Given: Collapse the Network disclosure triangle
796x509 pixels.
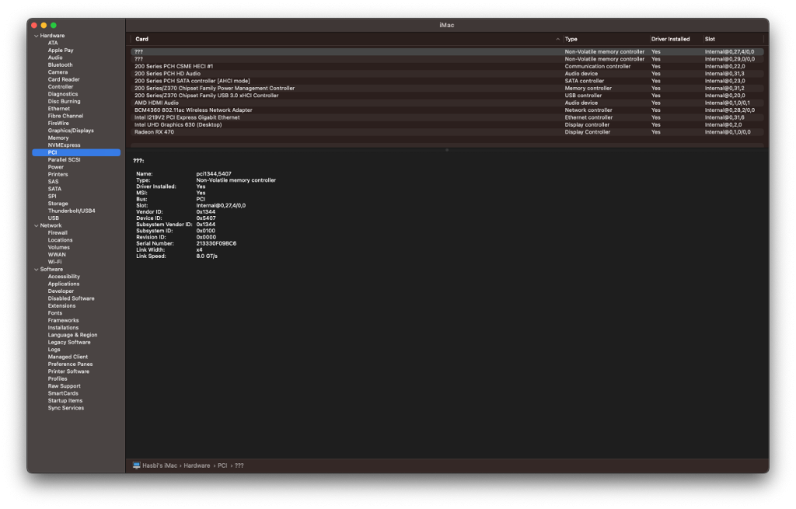Looking at the screenshot, I should 36,225.
